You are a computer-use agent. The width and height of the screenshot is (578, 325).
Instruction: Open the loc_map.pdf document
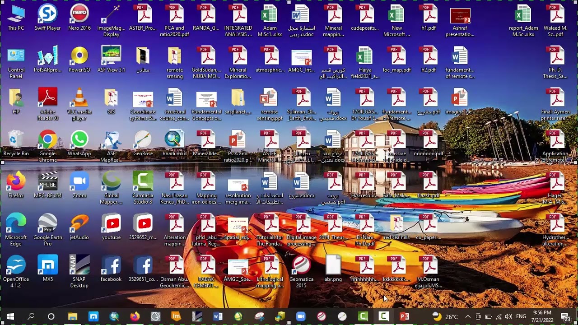point(397,60)
